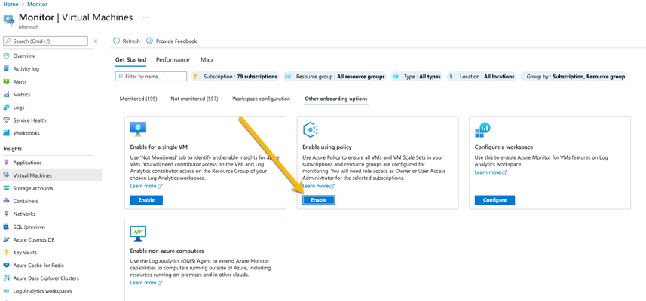Open the Type filter pill
The height and width of the screenshot is (301, 646).
tap(417, 77)
